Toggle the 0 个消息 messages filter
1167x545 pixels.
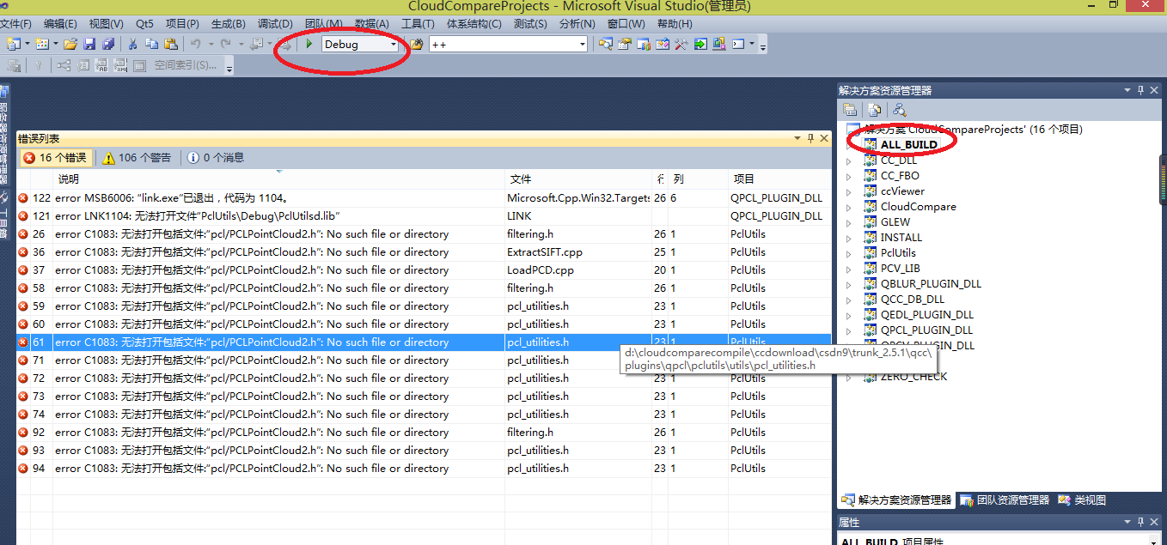(216, 158)
